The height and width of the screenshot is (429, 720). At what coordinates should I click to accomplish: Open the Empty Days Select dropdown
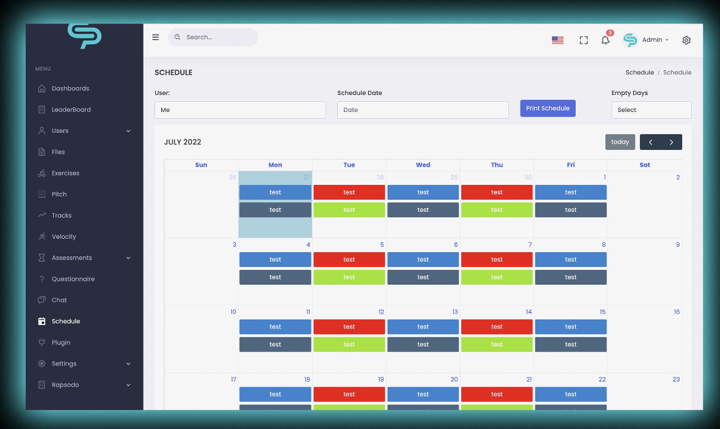[x=651, y=110]
